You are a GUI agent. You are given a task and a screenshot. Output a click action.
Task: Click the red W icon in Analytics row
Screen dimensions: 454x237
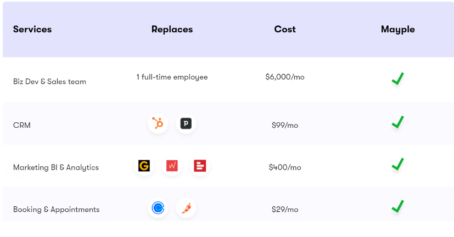click(172, 166)
